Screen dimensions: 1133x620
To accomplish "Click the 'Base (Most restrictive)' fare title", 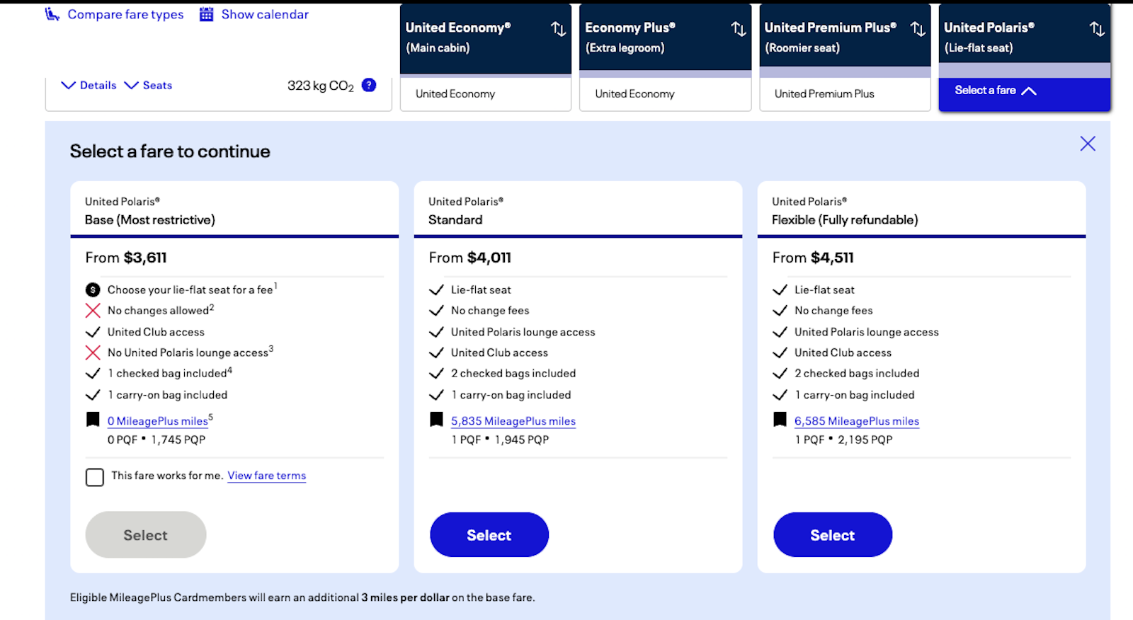I will pos(150,220).
